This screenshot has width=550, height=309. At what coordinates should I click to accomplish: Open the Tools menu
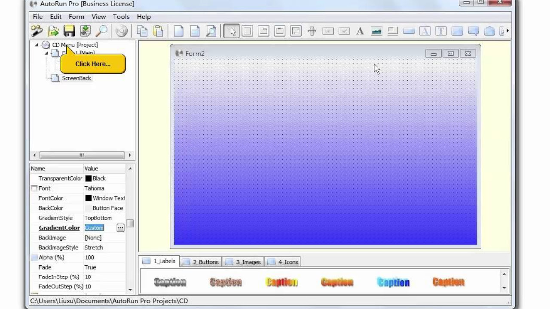[121, 17]
